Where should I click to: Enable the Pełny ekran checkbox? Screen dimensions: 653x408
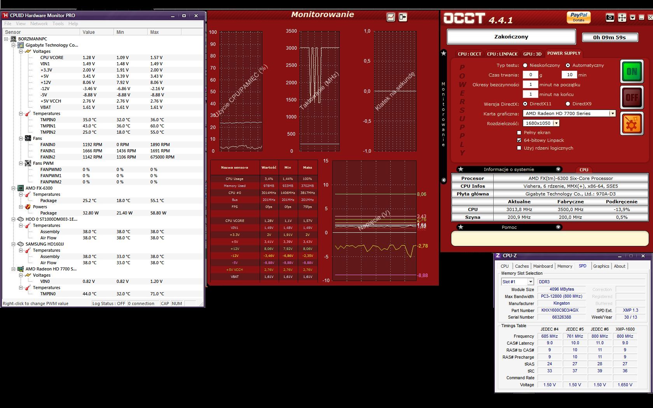pos(519,133)
